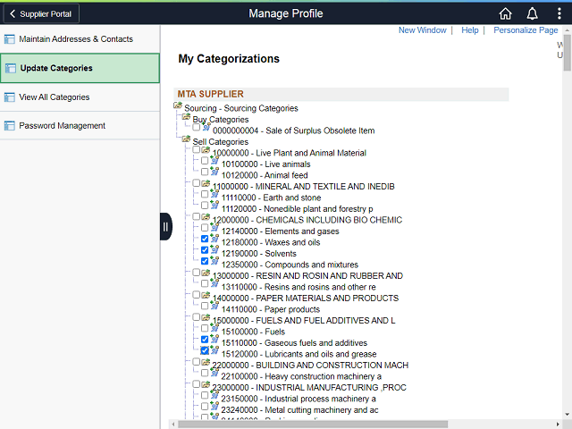Collapse the Sell Categories folder
The image size is (572, 429).
(x=186, y=139)
